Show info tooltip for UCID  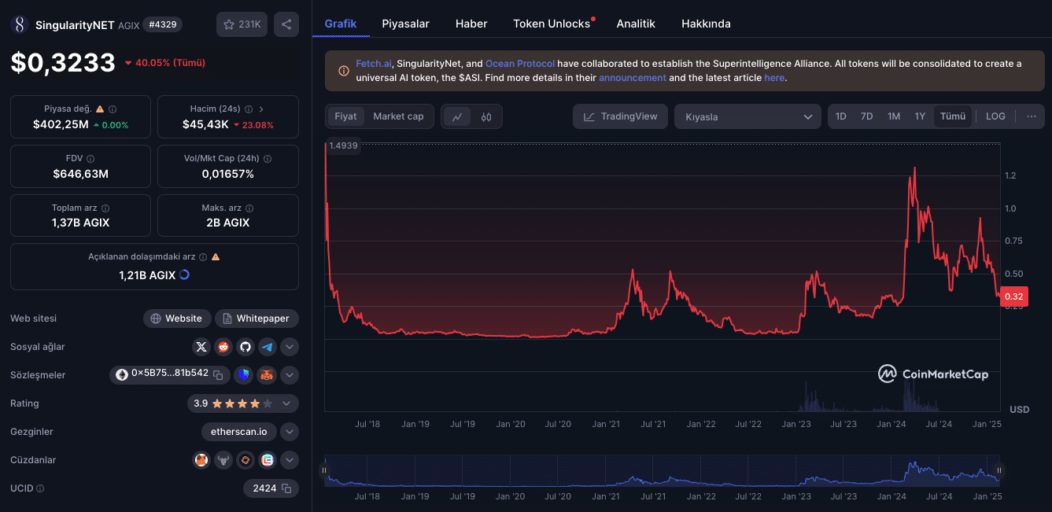click(40, 488)
